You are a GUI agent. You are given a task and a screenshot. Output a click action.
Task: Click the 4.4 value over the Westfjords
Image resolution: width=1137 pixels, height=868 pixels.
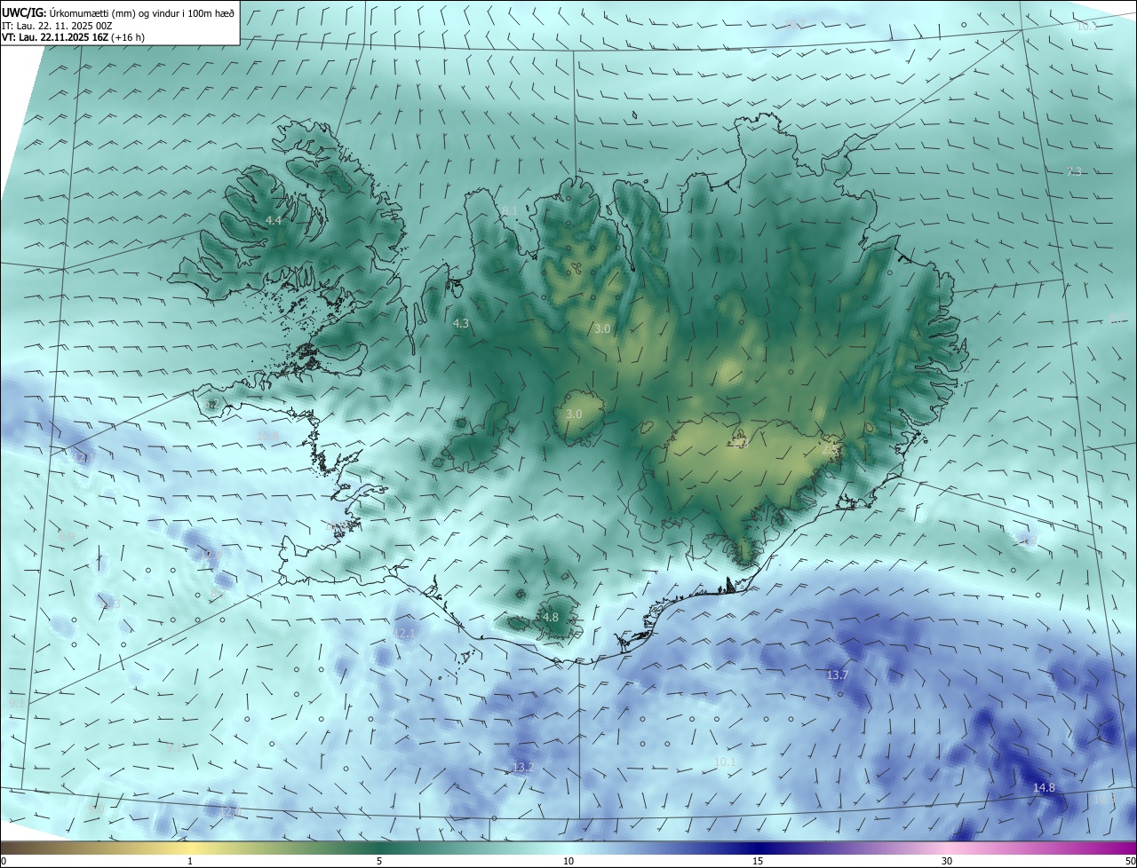pyautogui.click(x=274, y=219)
